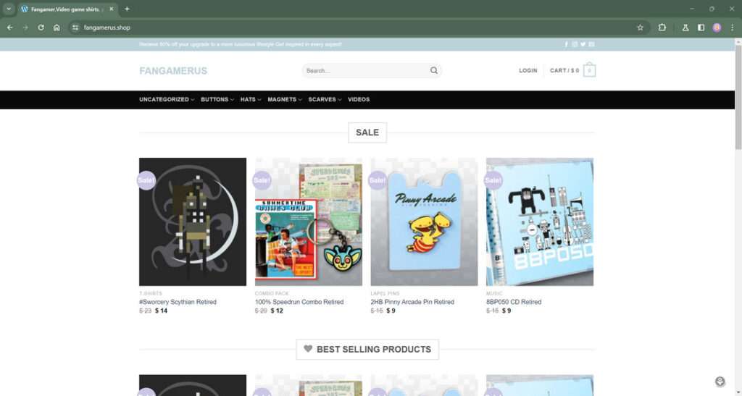Click the FANGAMERUS site logo
Screen dimensions: 742x396
[173, 71]
